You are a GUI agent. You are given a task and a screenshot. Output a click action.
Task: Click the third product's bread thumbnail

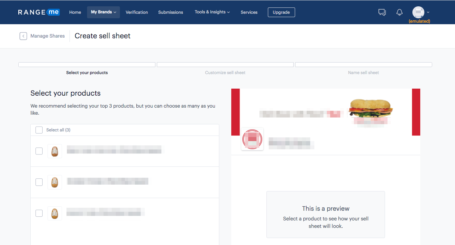tap(55, 213)
